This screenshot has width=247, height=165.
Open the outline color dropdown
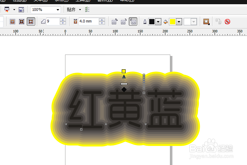(158, 22)
